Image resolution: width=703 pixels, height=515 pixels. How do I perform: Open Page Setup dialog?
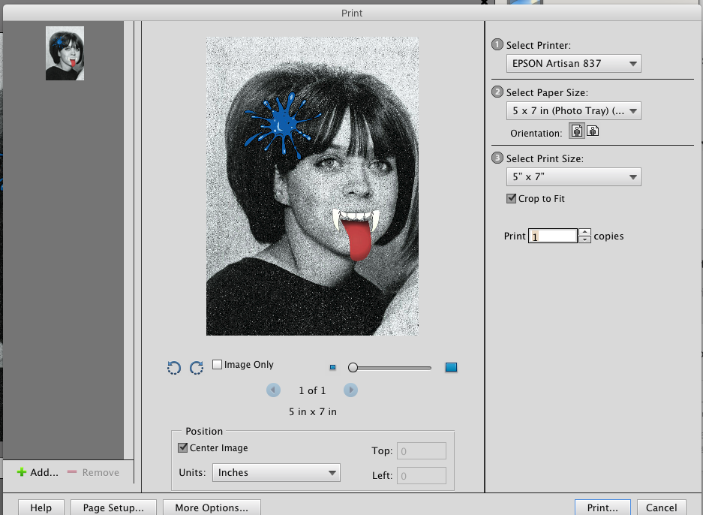point(113,507)
